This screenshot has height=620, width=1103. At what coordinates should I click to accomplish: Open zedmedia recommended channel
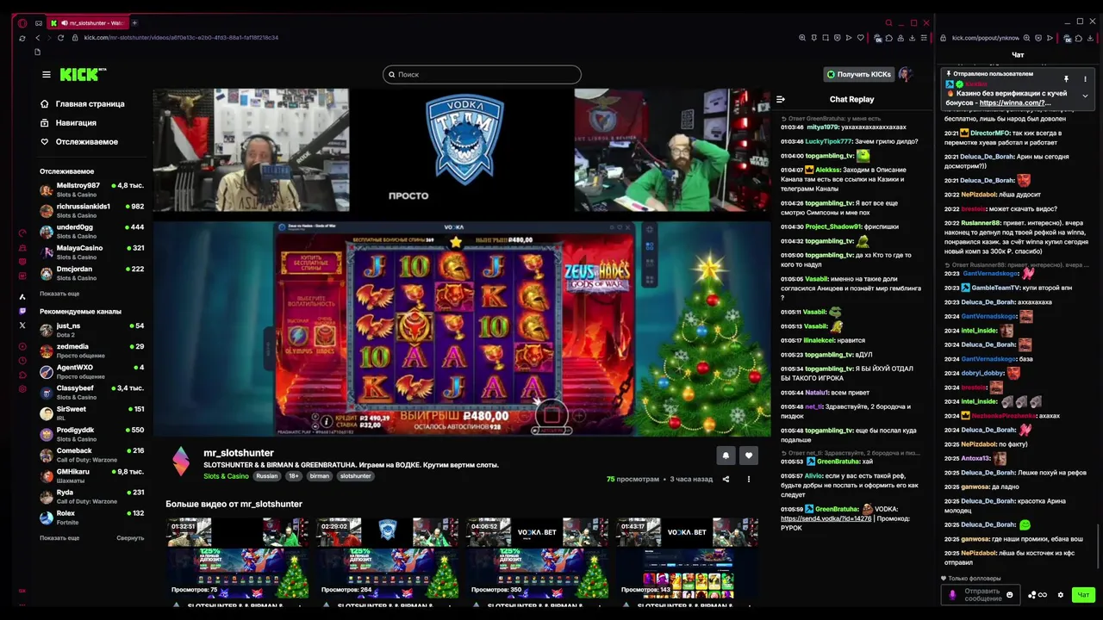click(x=91, y=350)
